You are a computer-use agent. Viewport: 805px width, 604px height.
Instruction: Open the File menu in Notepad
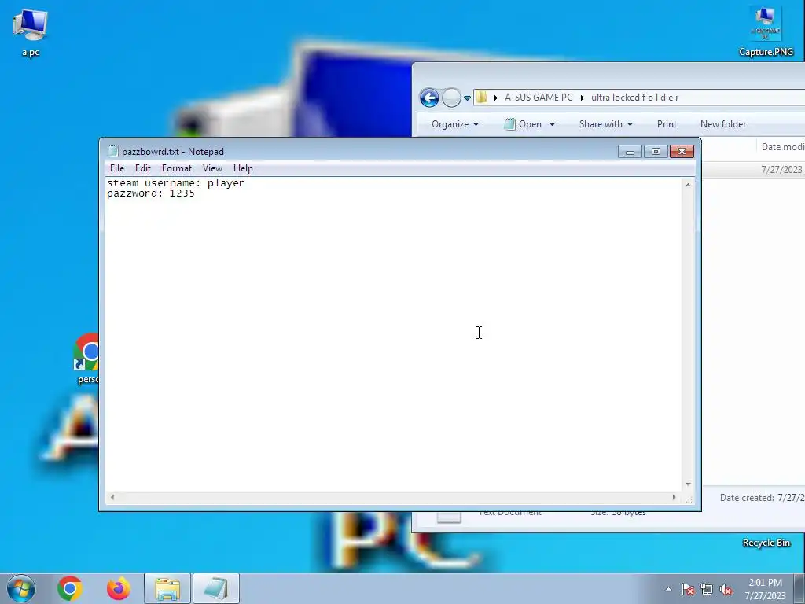point(117,168)
